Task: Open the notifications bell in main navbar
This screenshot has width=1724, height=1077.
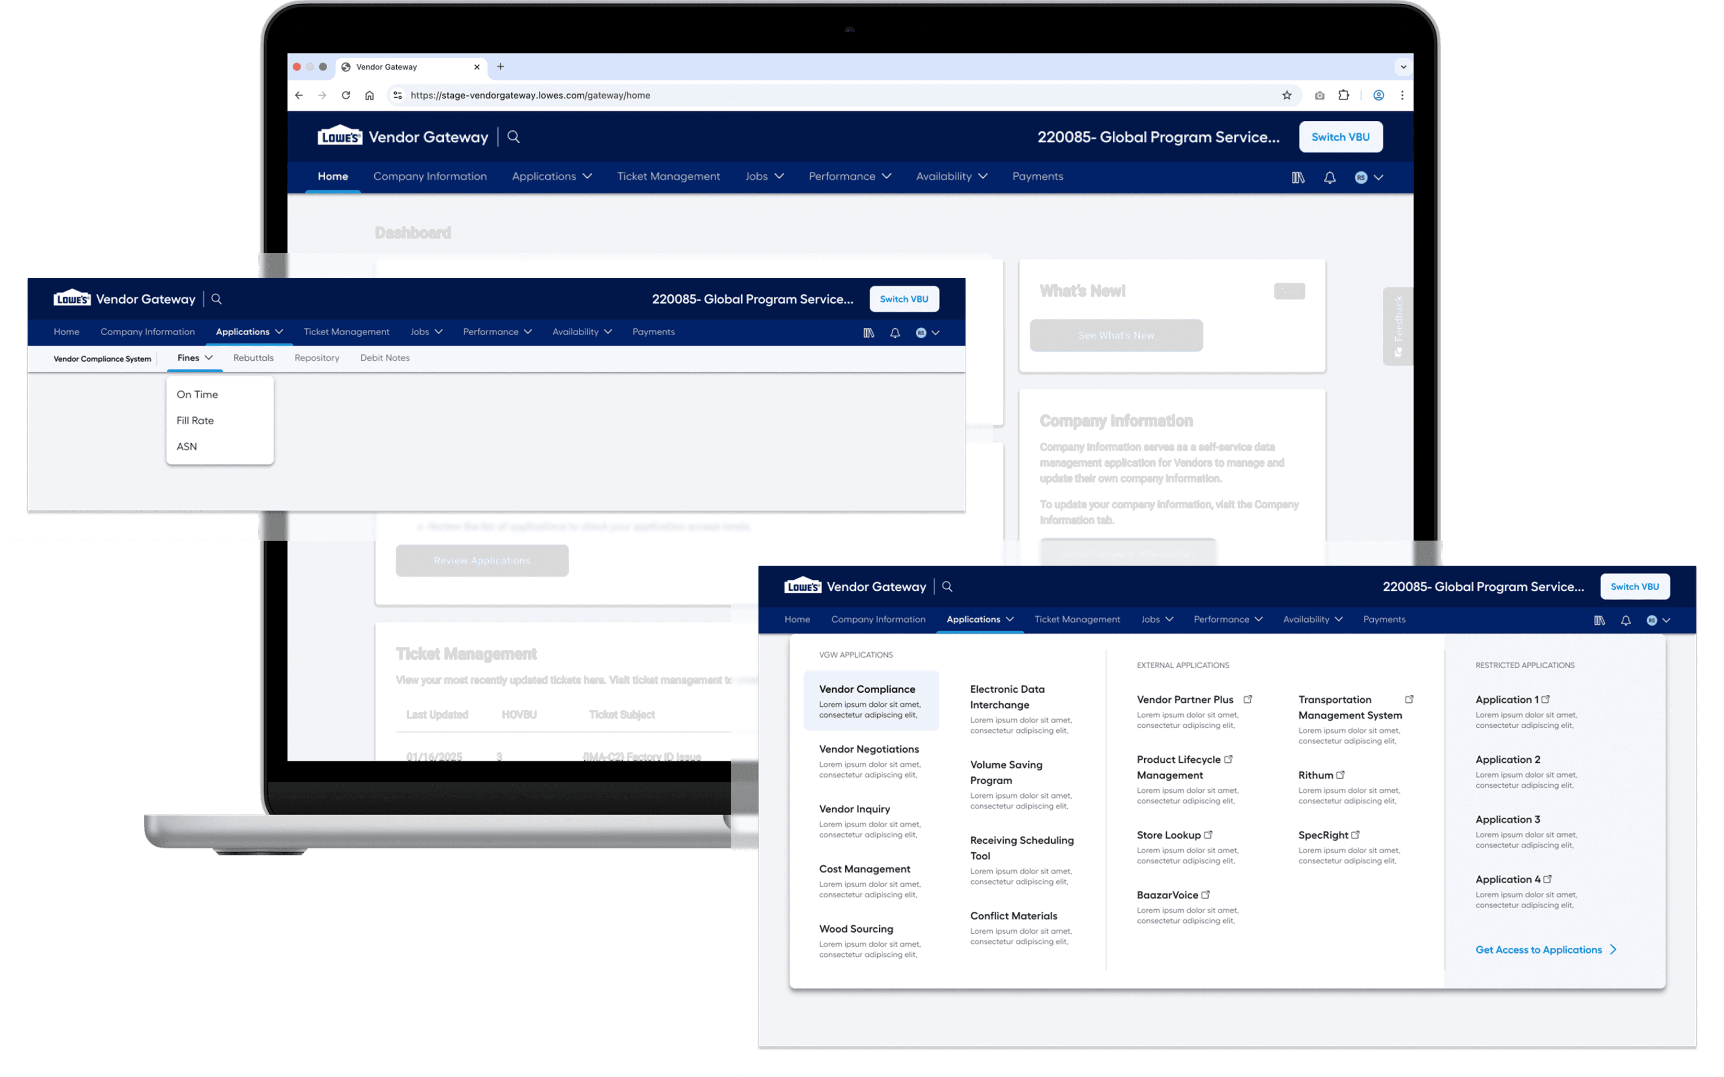Action: [x=1329, y=177]
